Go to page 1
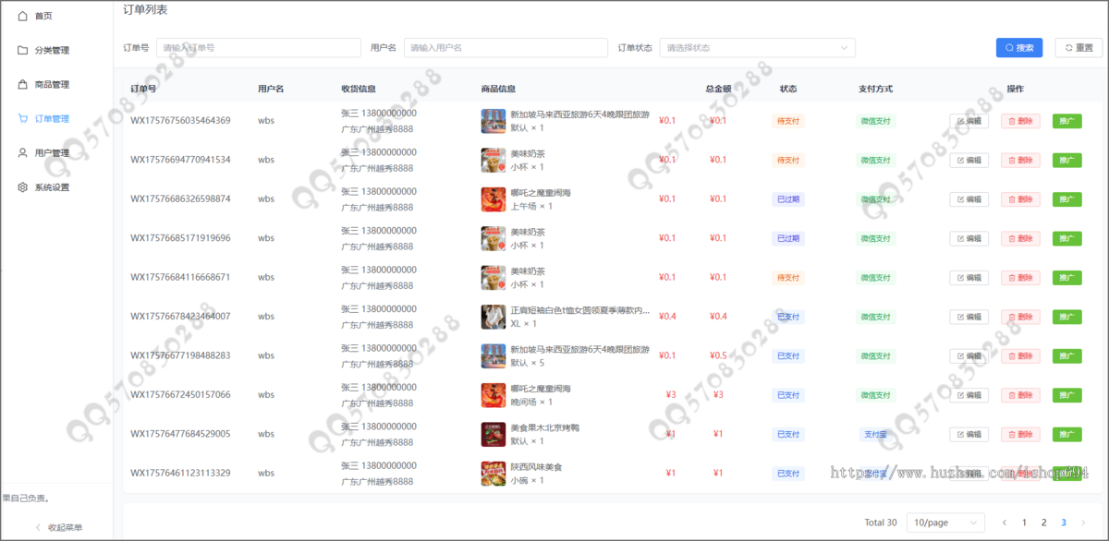The height and width of the screenshot is (541, 1109). point(1024,523)
